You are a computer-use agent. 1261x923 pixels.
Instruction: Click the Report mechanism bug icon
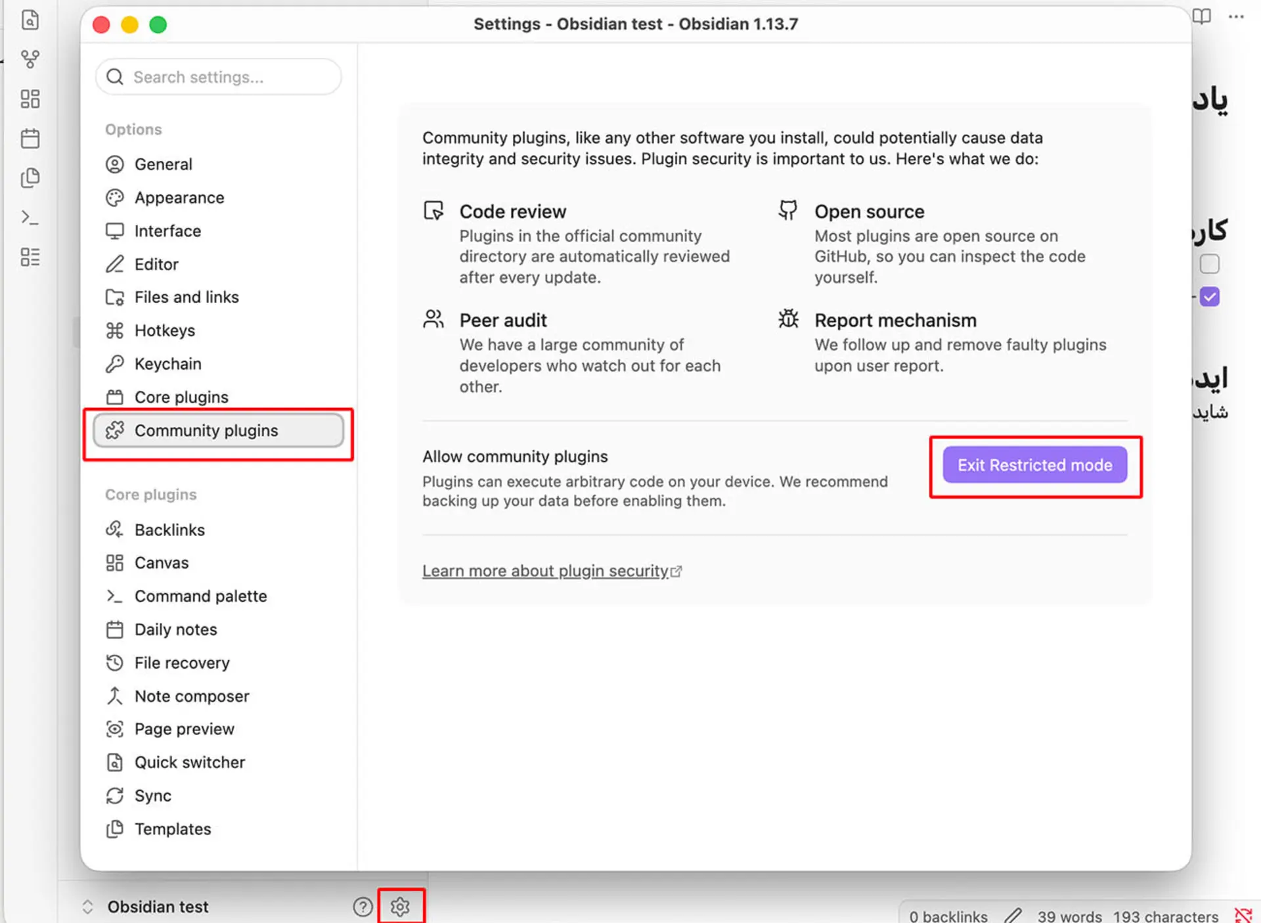pyautogui.click(x=788, y=319)
